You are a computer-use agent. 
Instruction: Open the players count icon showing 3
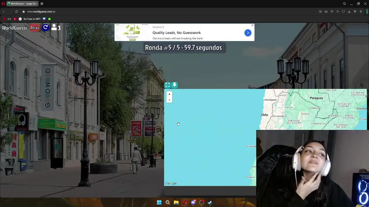coord(56,28)
